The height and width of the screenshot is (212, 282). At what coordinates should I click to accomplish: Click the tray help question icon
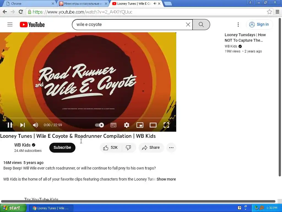(239, 208)
